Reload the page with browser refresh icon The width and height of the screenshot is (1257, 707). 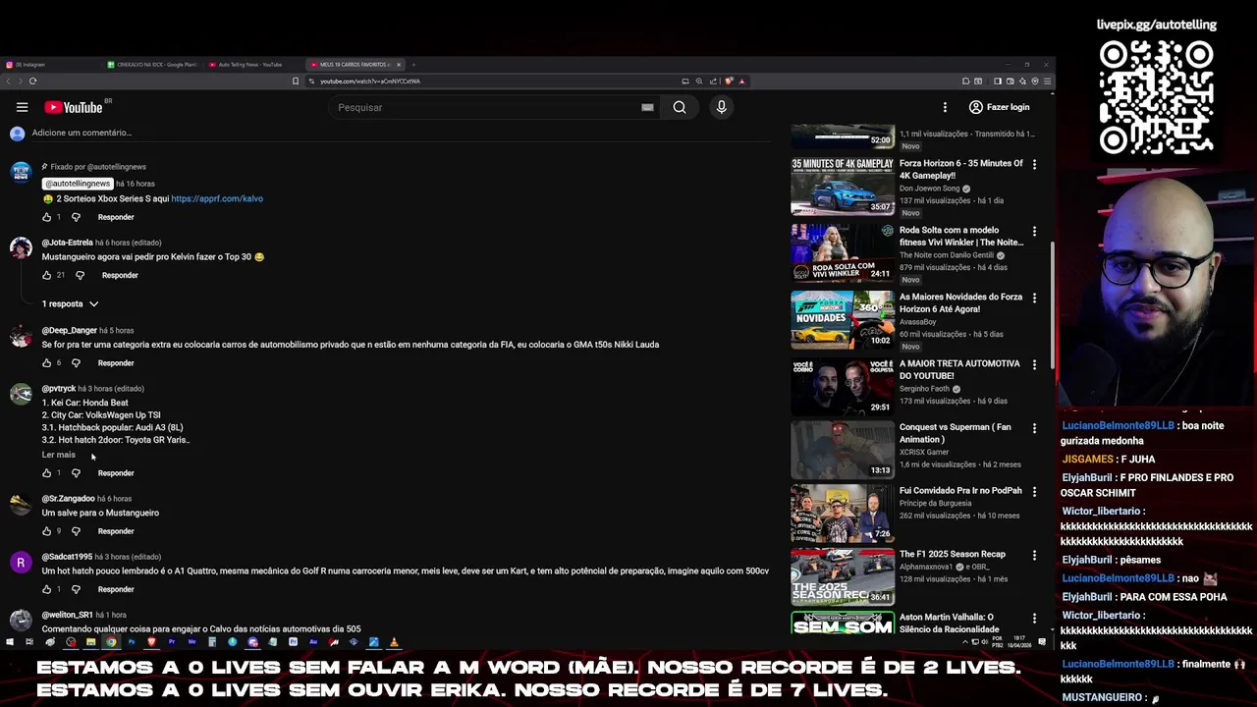pos(32,81)
